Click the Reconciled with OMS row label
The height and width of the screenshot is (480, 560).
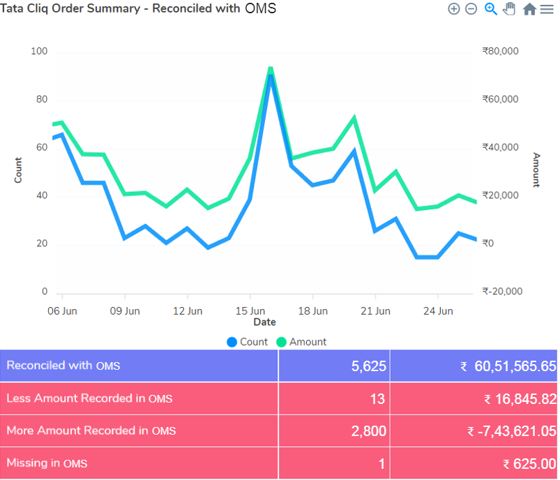point(63,366)
